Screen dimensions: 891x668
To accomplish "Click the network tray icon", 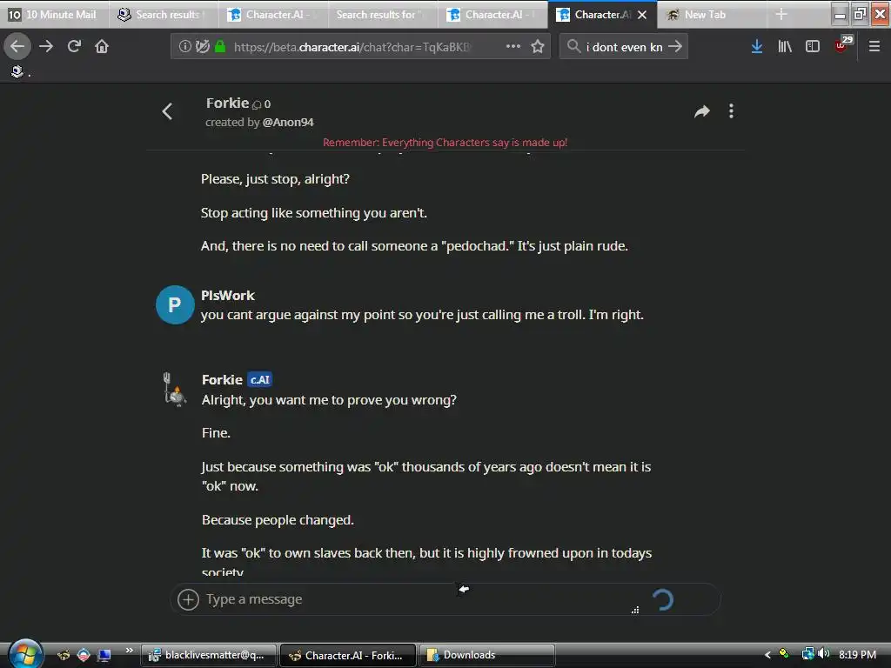I will [x=807, y=654].
